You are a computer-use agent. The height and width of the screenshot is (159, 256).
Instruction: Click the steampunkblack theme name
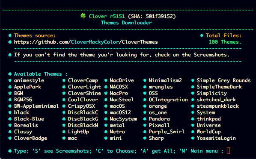(x=218, y=106)
